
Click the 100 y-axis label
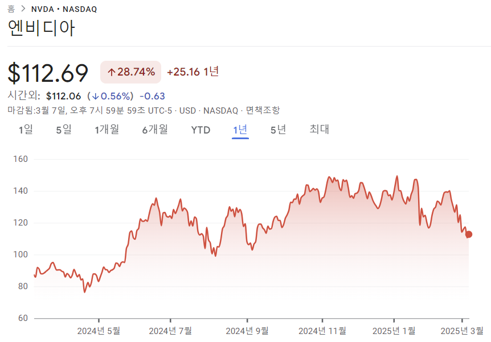21,255
